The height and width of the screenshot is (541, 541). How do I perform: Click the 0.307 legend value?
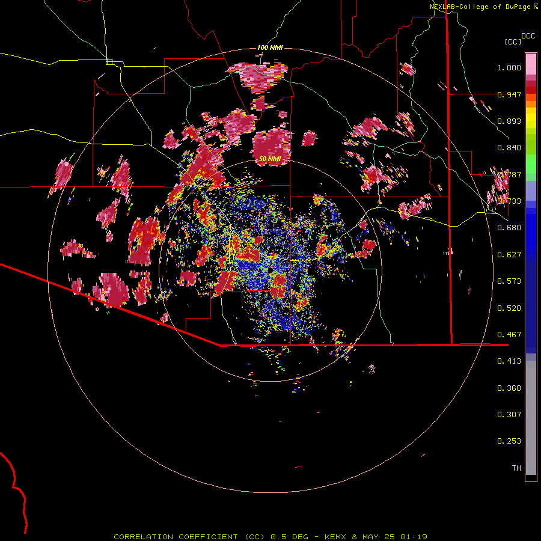[509, 415]
